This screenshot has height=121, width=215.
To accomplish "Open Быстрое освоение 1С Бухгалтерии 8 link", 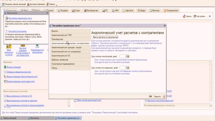I will pos(23,51).
